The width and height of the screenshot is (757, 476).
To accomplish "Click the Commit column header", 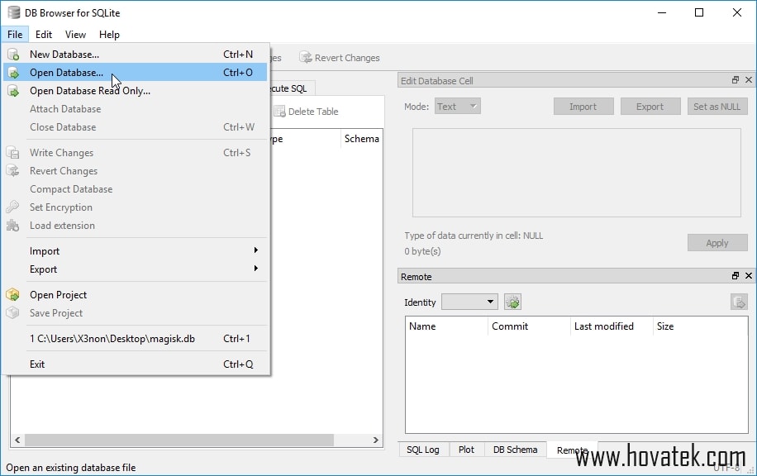I will point(529,326).
